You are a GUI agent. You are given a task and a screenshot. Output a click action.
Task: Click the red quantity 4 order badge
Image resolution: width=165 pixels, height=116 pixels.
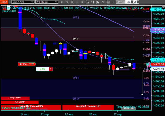51,69
